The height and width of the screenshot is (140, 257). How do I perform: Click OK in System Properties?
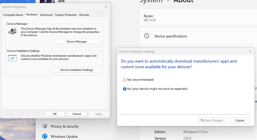point(55,114)
